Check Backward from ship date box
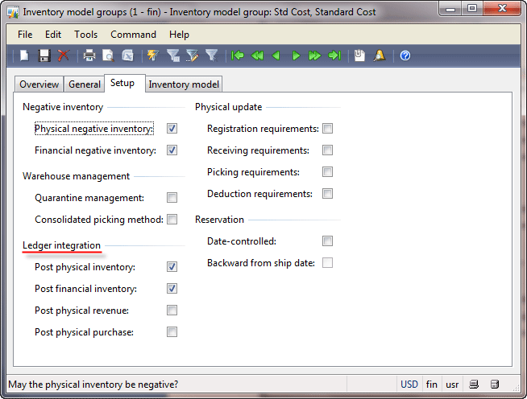 [x=327, y=263]
